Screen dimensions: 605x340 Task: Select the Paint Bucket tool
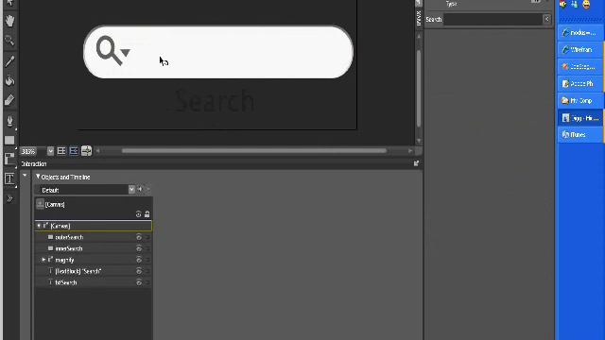(9, 80)
